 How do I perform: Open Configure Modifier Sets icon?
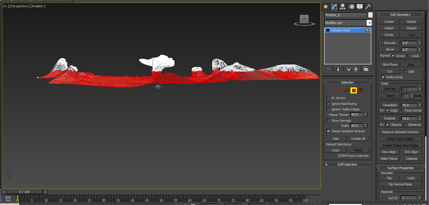tap(366, 69)
